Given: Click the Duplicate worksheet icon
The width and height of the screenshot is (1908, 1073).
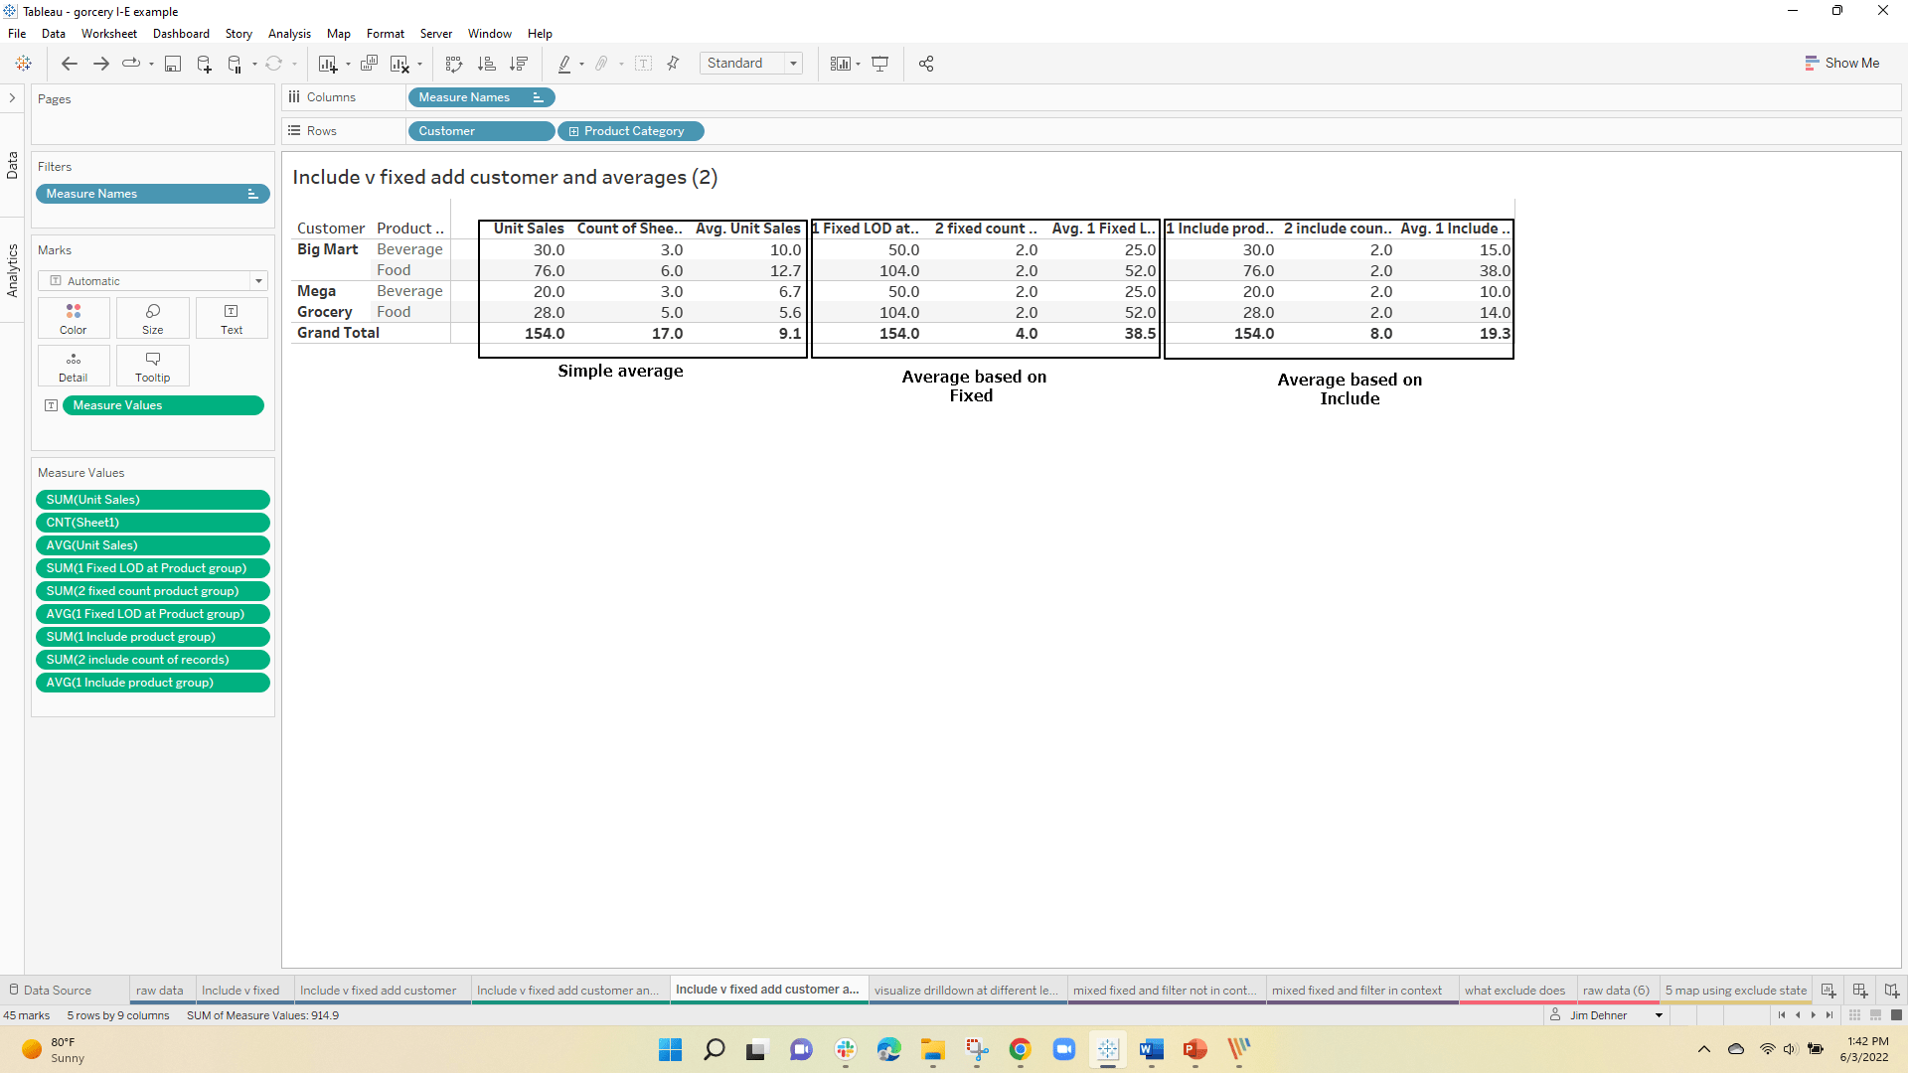Looking at the screenshot, I should point(369,64).
